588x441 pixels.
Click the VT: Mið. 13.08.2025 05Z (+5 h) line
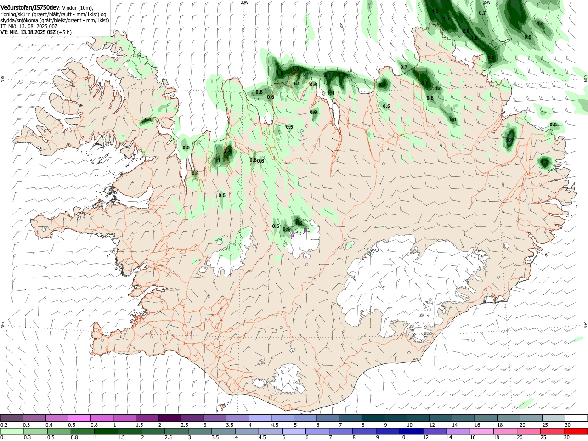pos(36,32)
